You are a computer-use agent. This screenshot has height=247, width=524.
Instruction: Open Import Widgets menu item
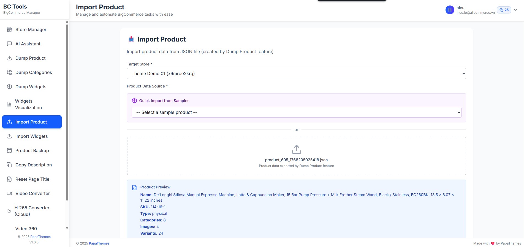[x=32, y=136]
